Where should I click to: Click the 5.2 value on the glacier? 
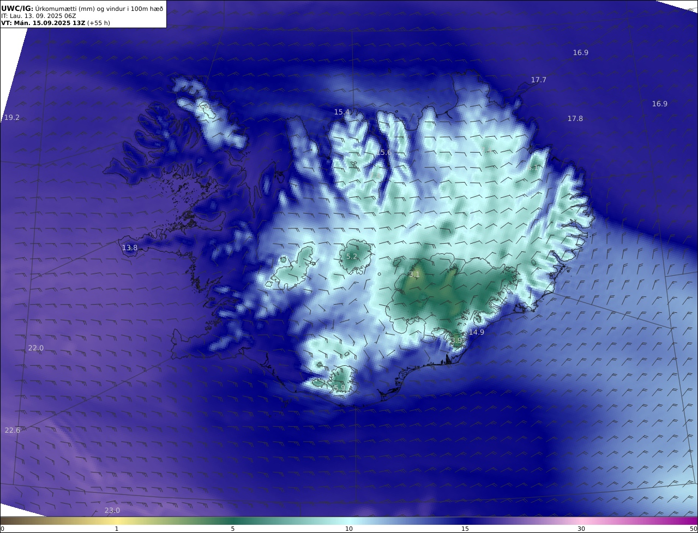(352, 256)
